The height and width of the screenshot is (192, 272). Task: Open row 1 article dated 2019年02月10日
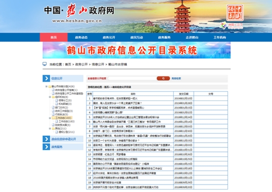tap(115, 98)
